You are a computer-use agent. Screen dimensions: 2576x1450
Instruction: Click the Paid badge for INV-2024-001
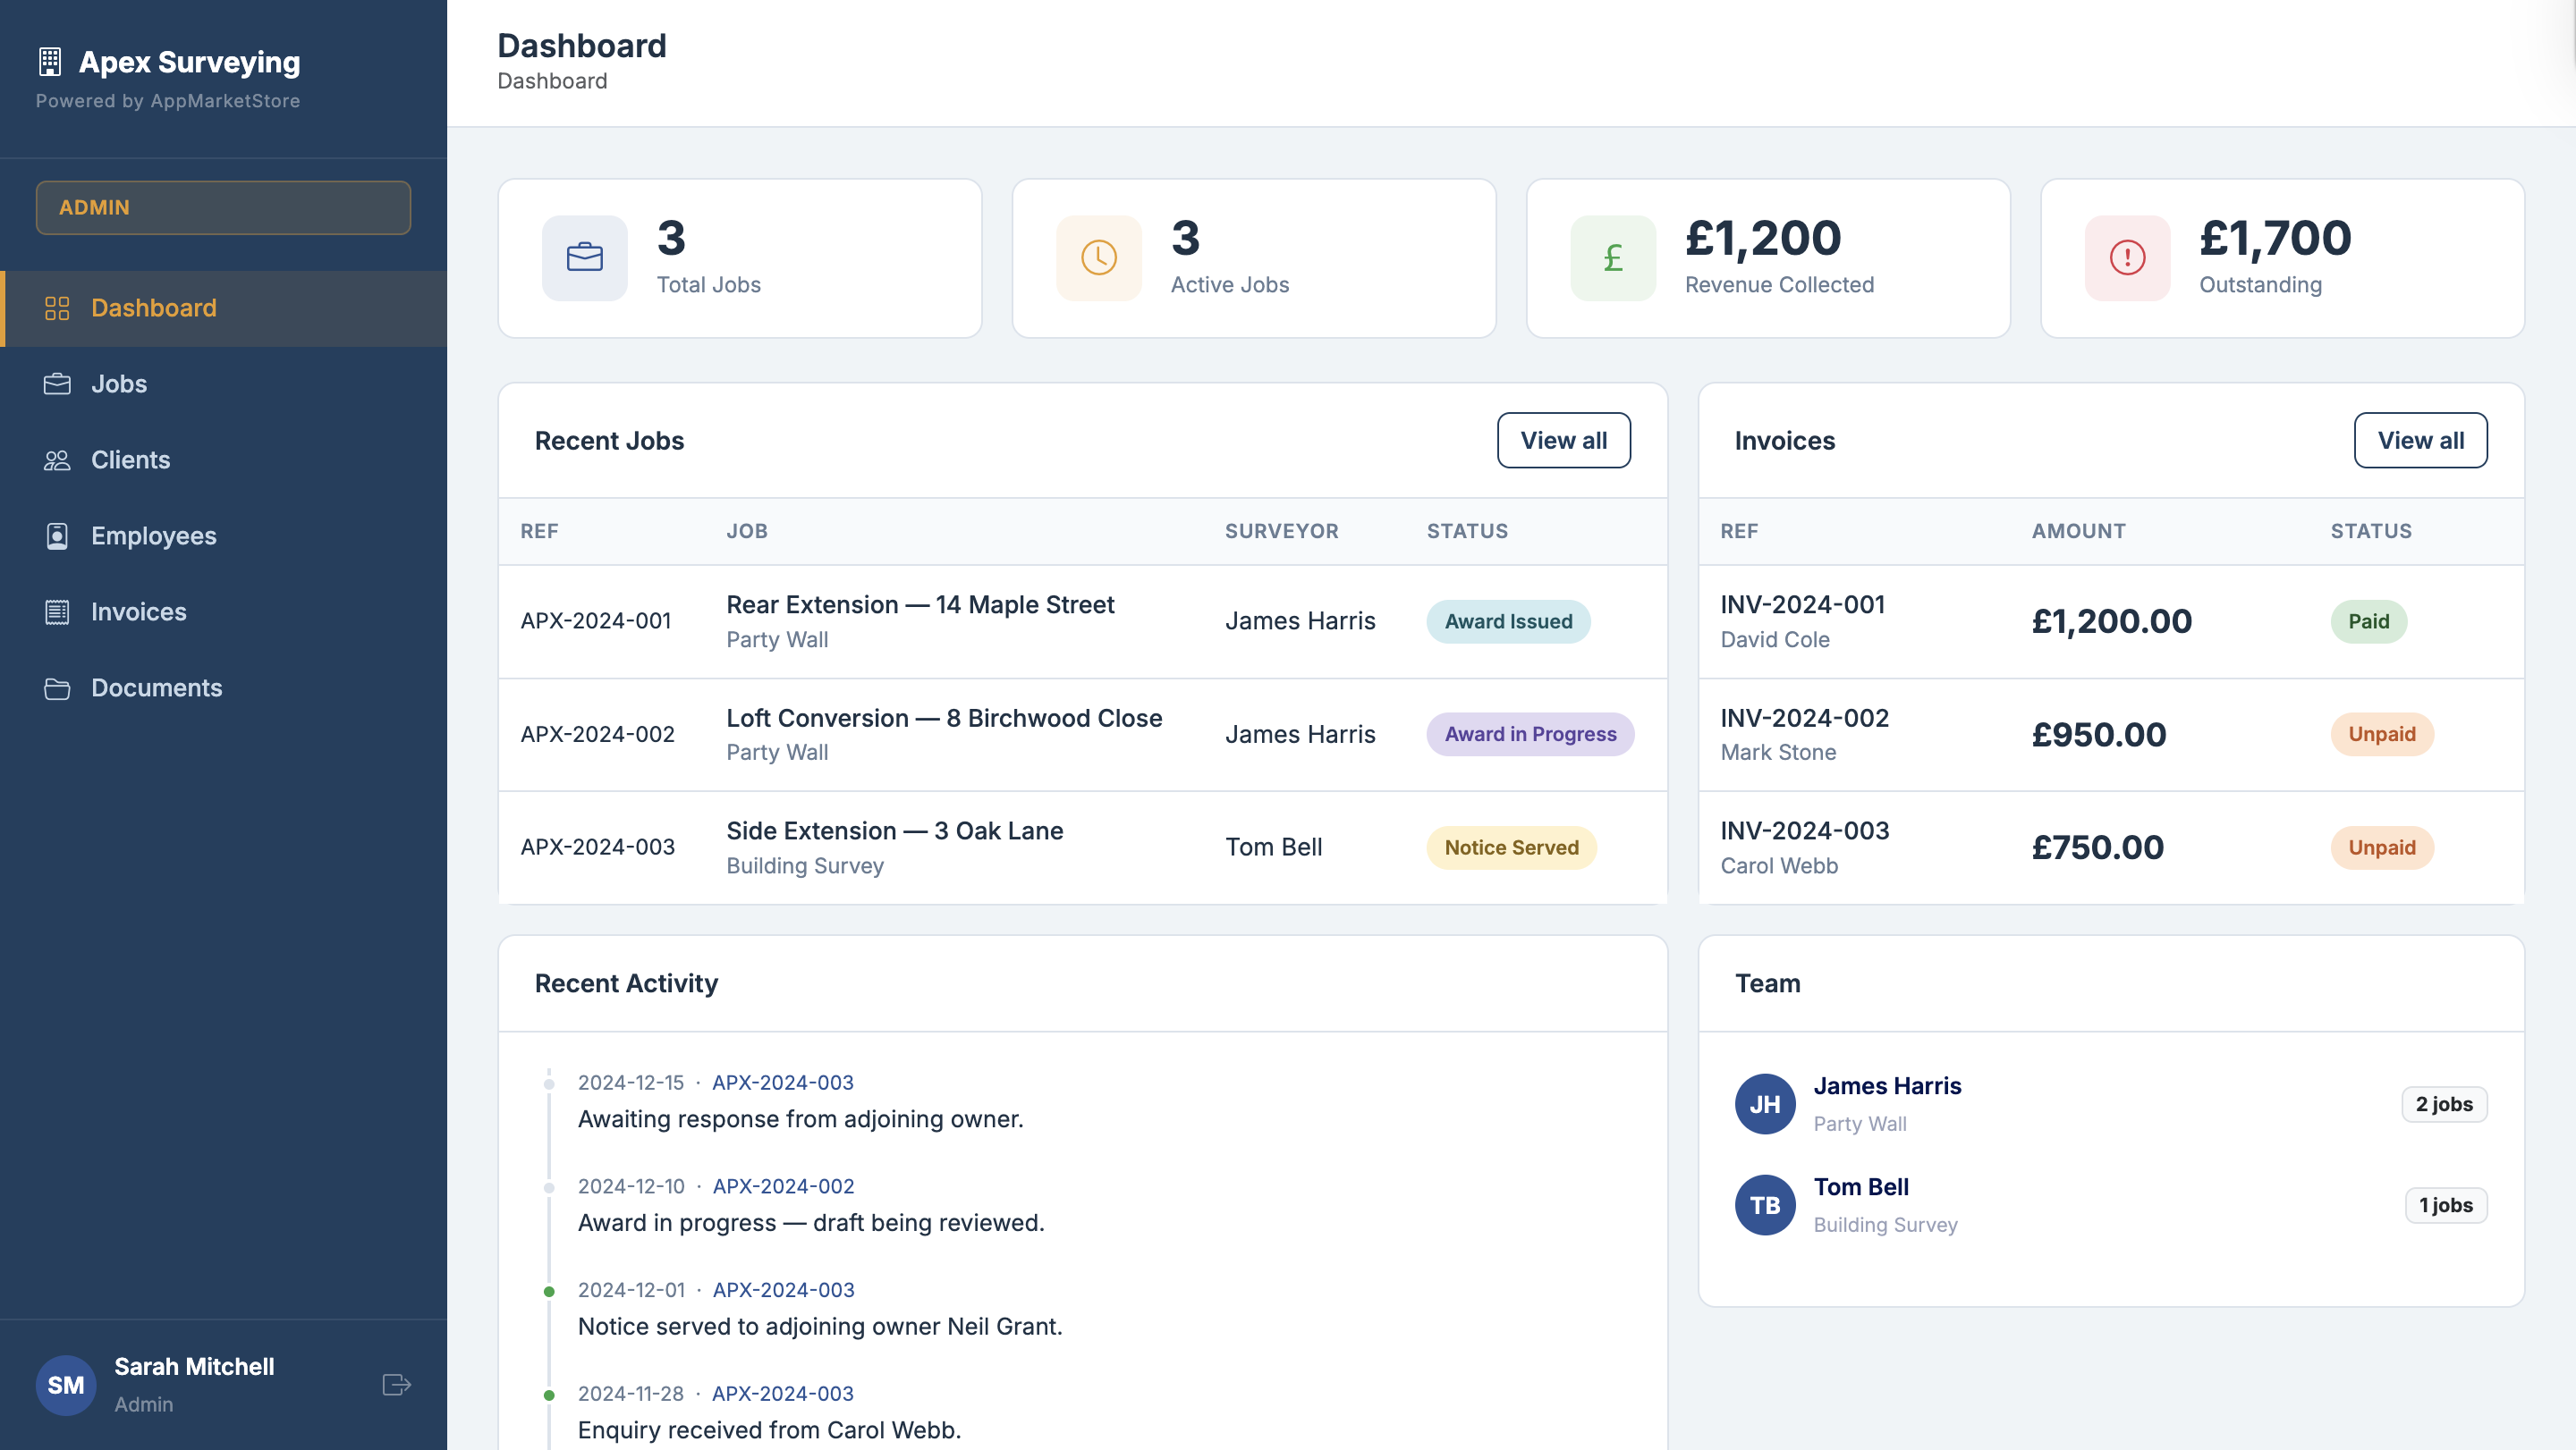pos(2368,620)
